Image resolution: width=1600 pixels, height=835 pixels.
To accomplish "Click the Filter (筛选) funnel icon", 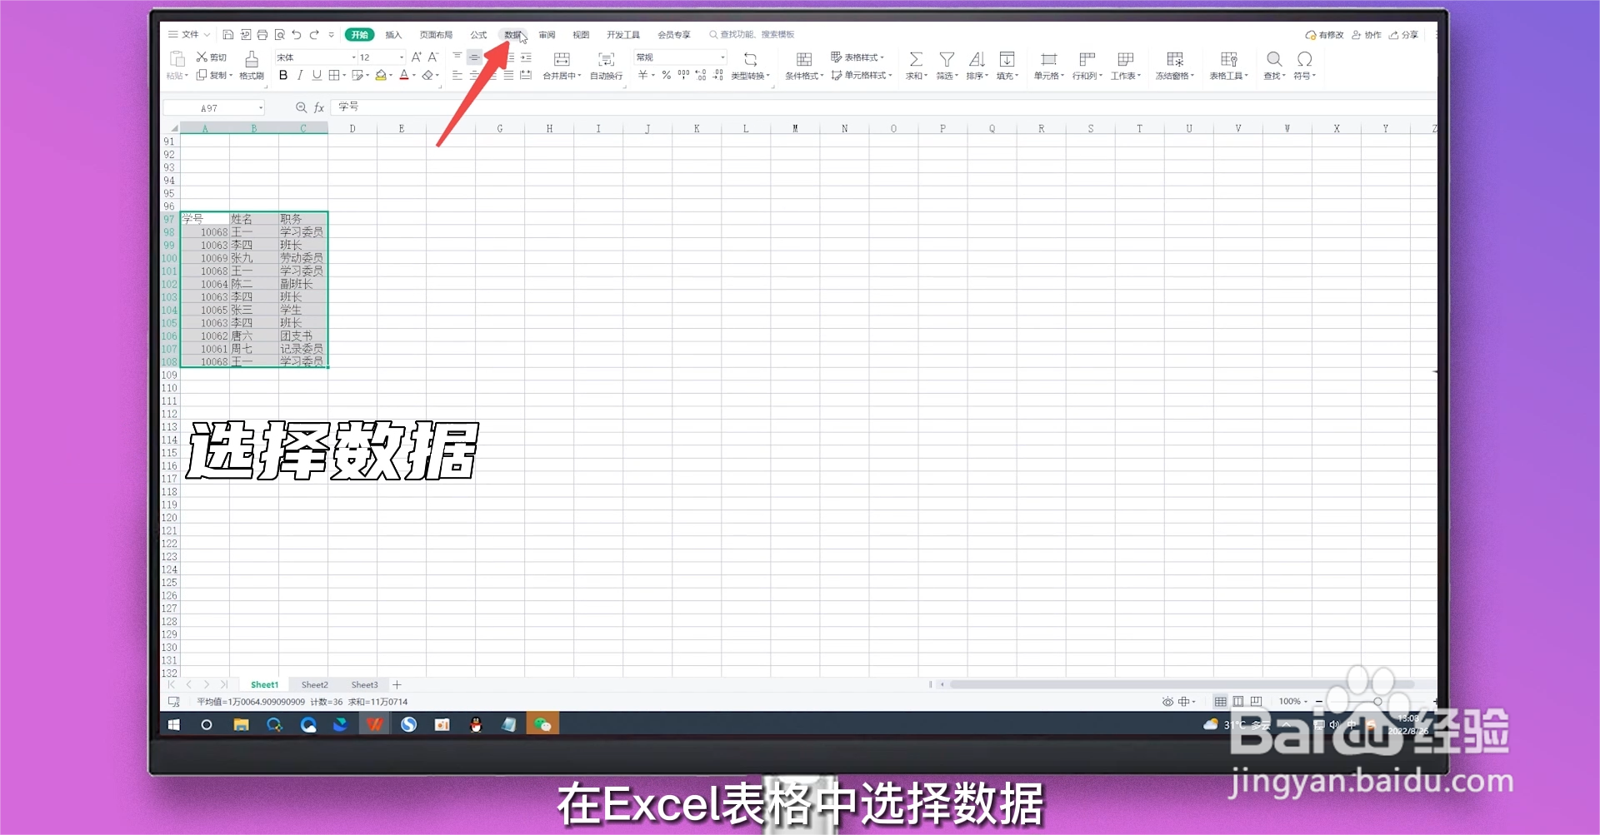I will pyautogui.click(x=947, y=59).
